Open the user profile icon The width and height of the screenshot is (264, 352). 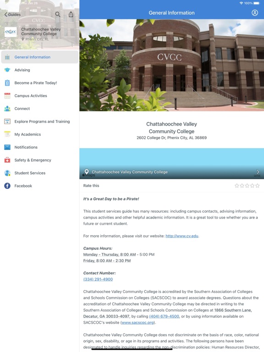tap(254, 13)
